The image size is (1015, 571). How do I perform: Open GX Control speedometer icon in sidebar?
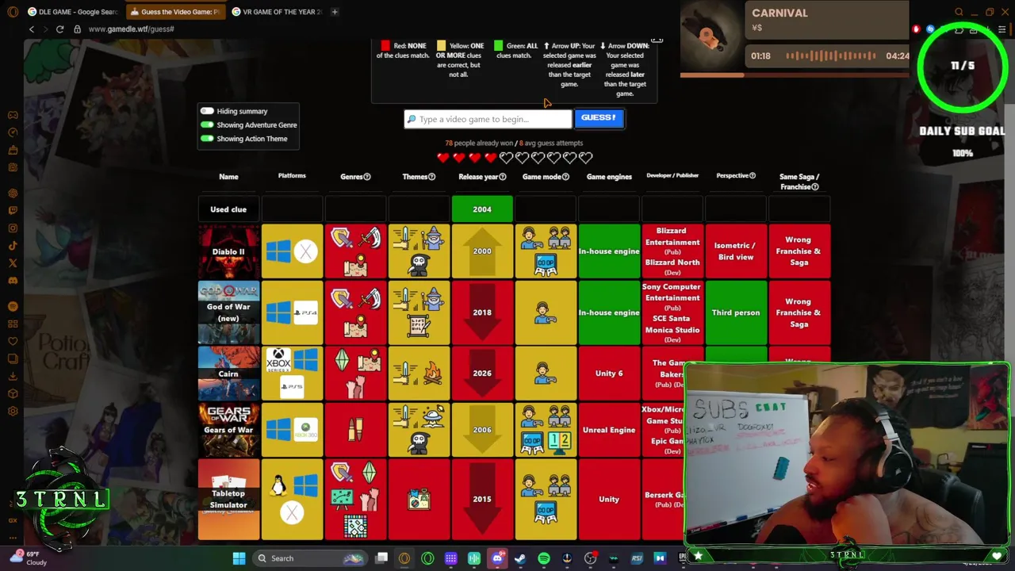(13, 132)
